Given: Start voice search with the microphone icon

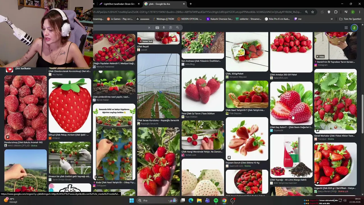Looking at the screenshot, I should click(164, 28).
